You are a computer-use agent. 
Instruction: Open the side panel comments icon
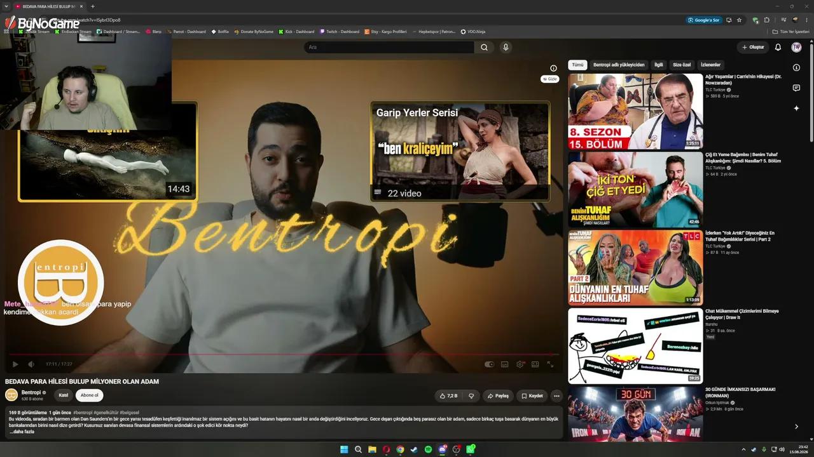coord(796,88)
